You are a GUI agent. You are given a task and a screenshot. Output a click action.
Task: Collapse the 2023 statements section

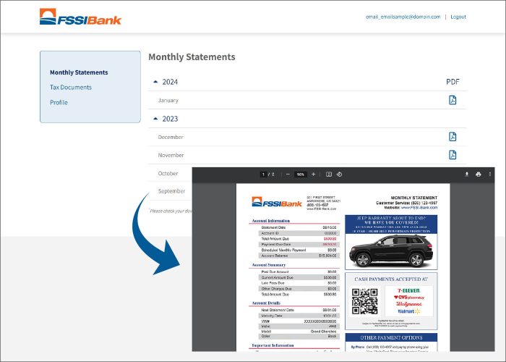(x=155, y=119)
